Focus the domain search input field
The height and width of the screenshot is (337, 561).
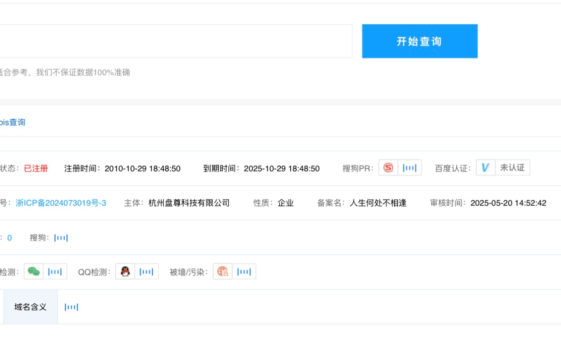[176, 41]
